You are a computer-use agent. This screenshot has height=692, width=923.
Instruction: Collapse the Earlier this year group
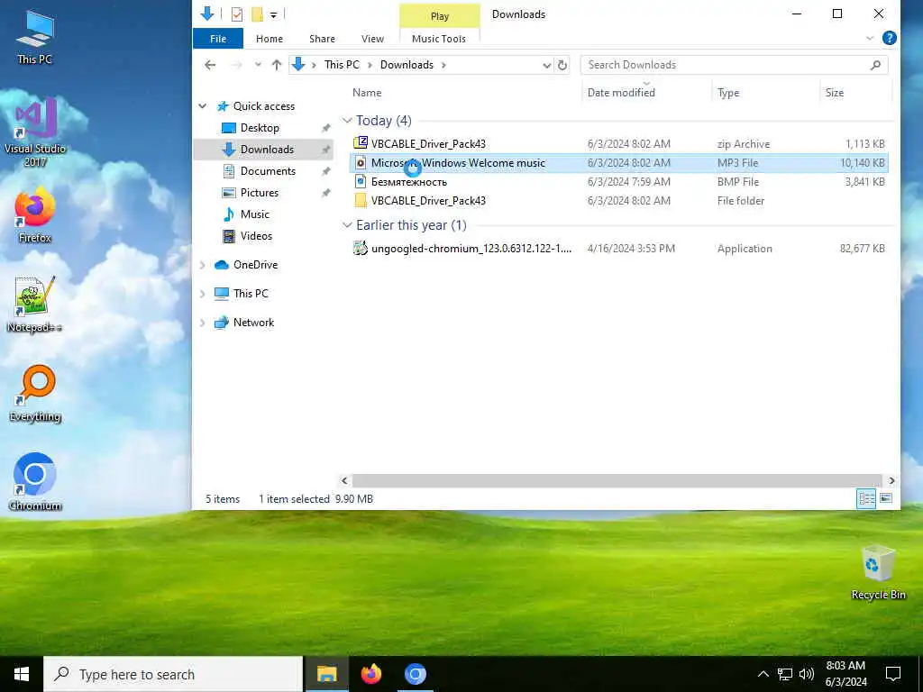(x=347, y=225)
